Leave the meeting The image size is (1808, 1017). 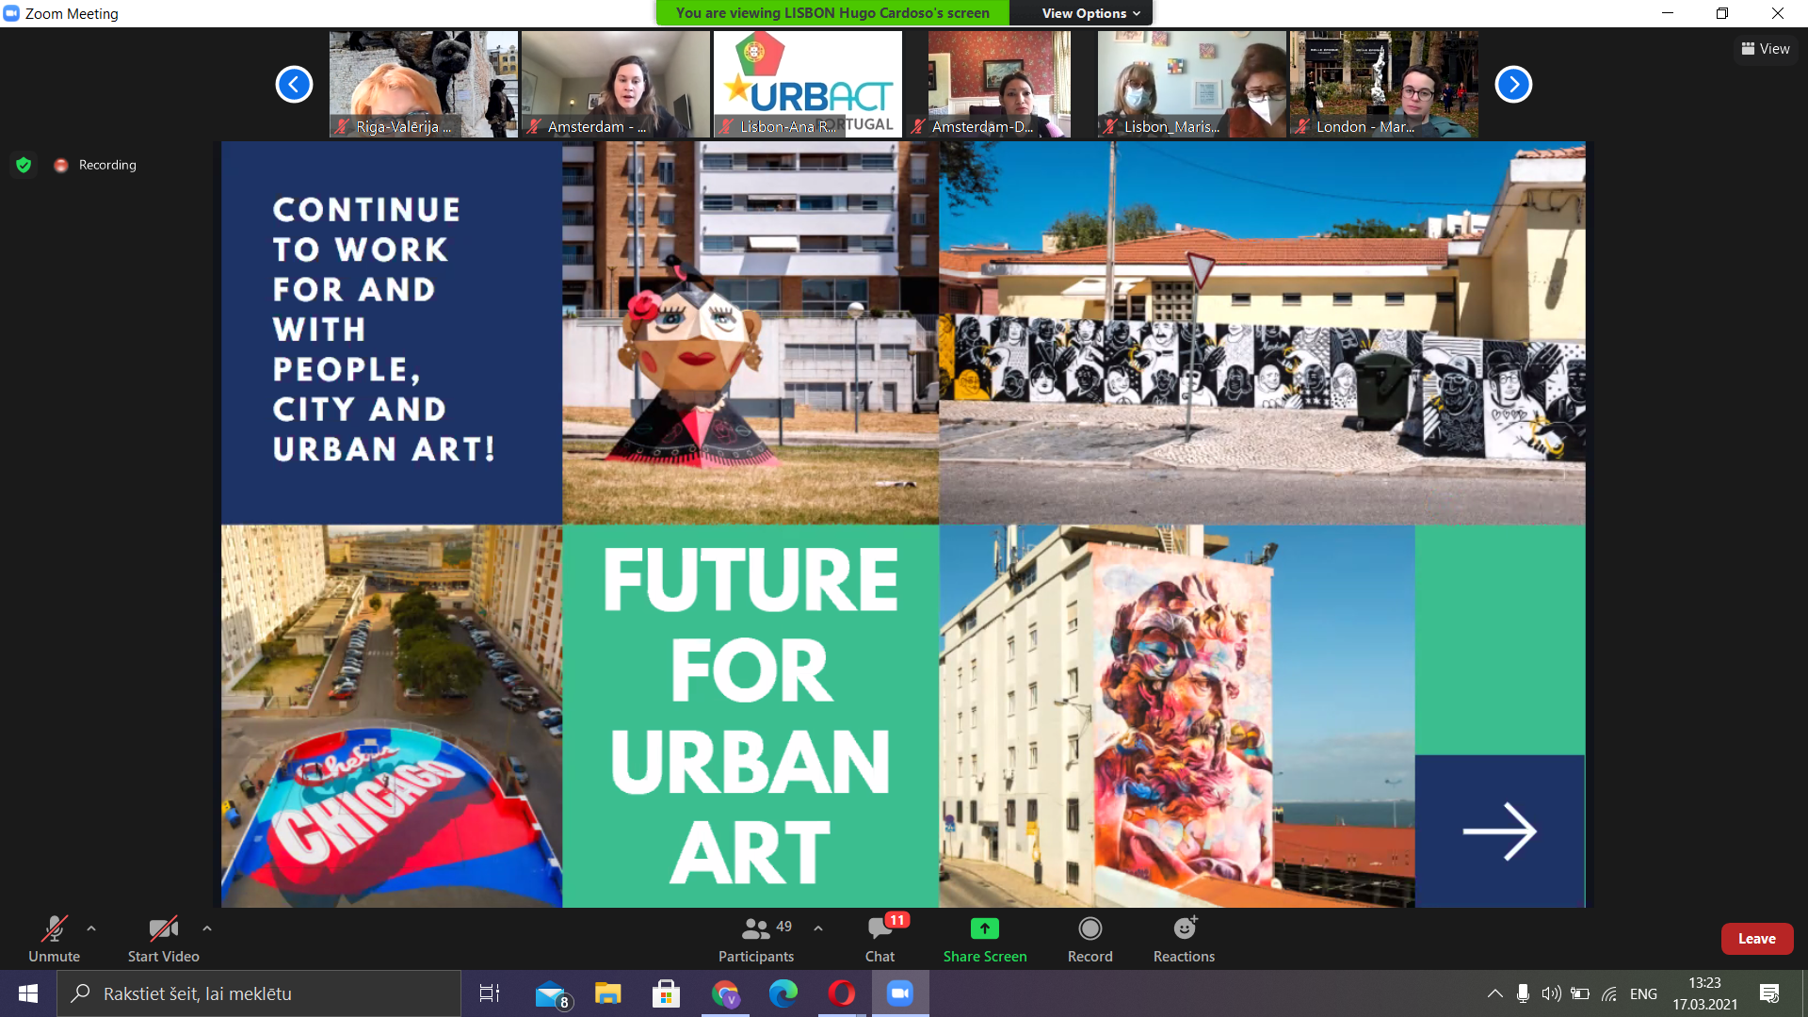pyautogui.click(x=1756, y=939)
